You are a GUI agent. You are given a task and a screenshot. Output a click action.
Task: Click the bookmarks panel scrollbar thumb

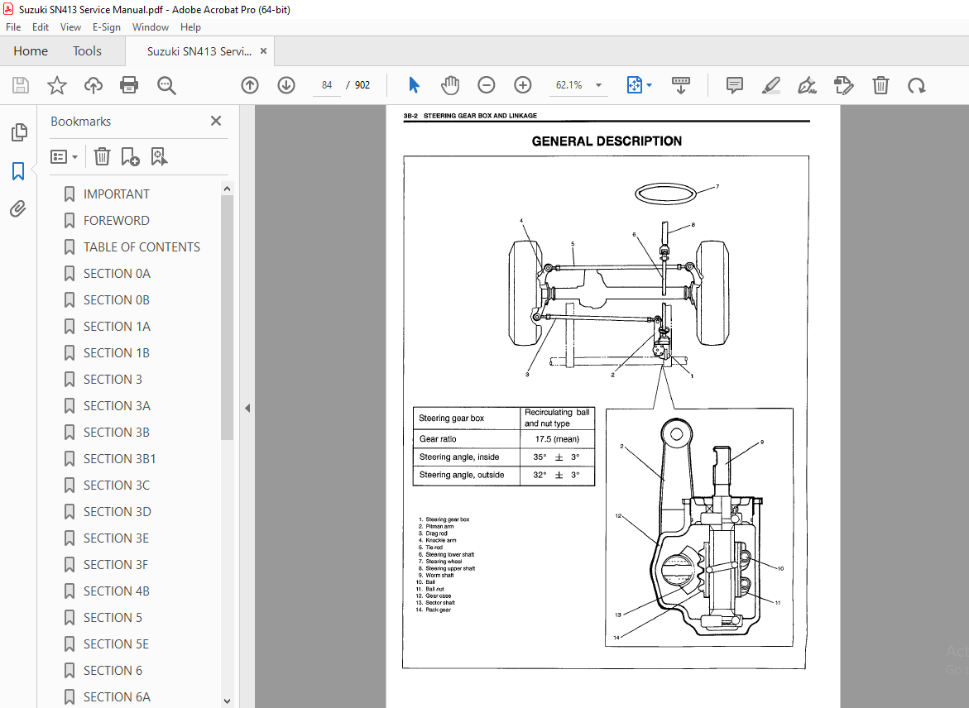click(x=227, y=318)
